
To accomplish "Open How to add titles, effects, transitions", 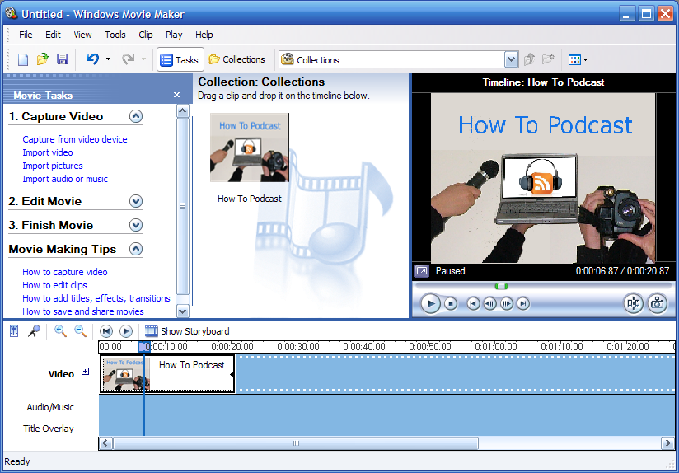I will (x=96, y=298).
